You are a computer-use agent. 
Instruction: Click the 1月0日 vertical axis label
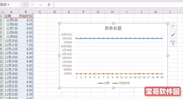pos(68,74)
